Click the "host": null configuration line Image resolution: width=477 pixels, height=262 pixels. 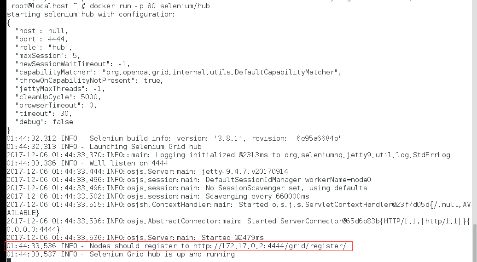point(41,31)
